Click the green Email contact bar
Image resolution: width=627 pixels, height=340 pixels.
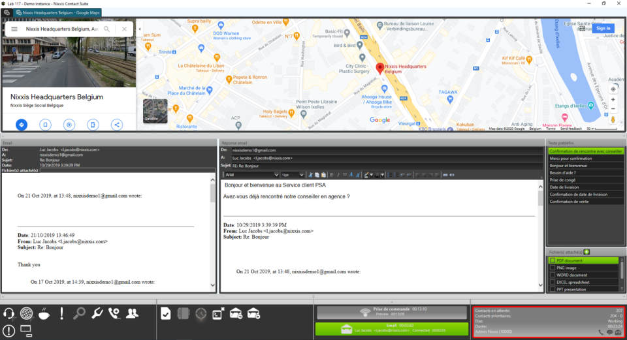pos(391,328)
